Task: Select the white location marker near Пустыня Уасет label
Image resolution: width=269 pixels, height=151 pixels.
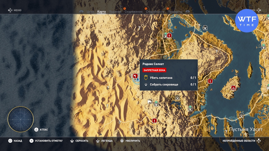Action: point(241,115)
